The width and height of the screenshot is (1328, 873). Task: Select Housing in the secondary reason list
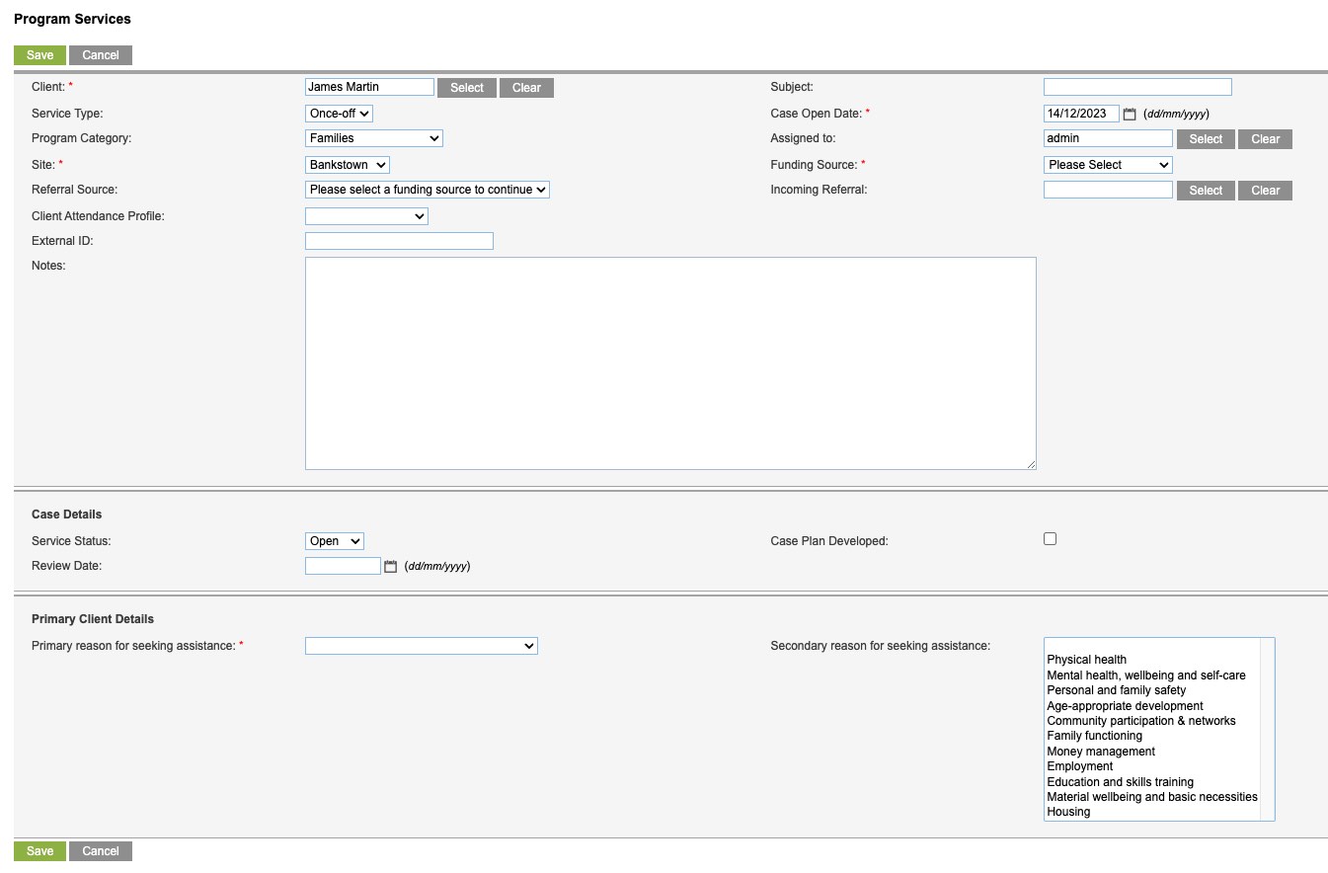point(1068,811)
